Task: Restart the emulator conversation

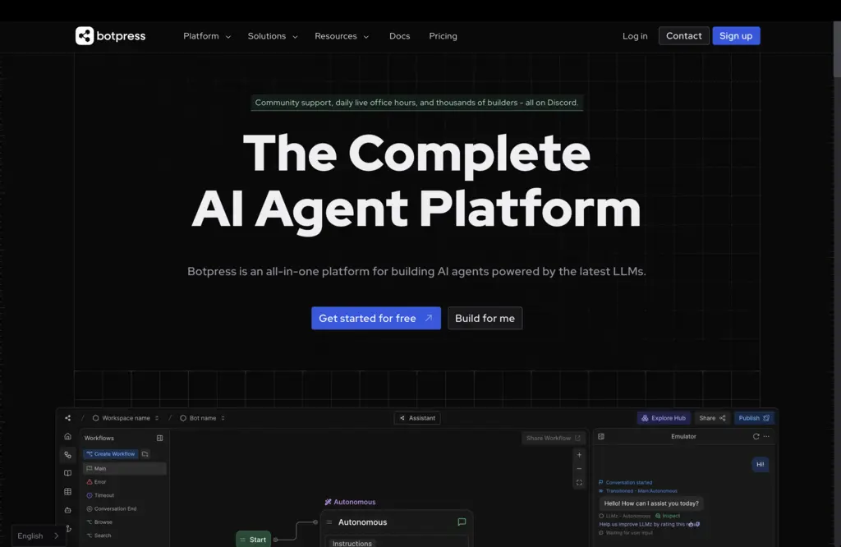Action: click(x=756, y=436)
